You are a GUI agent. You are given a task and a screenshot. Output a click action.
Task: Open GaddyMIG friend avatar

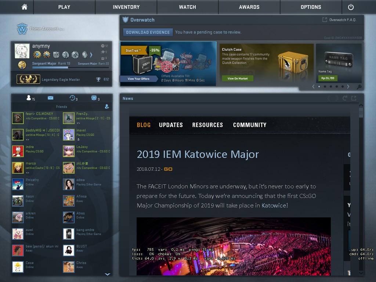pos(18,134)
